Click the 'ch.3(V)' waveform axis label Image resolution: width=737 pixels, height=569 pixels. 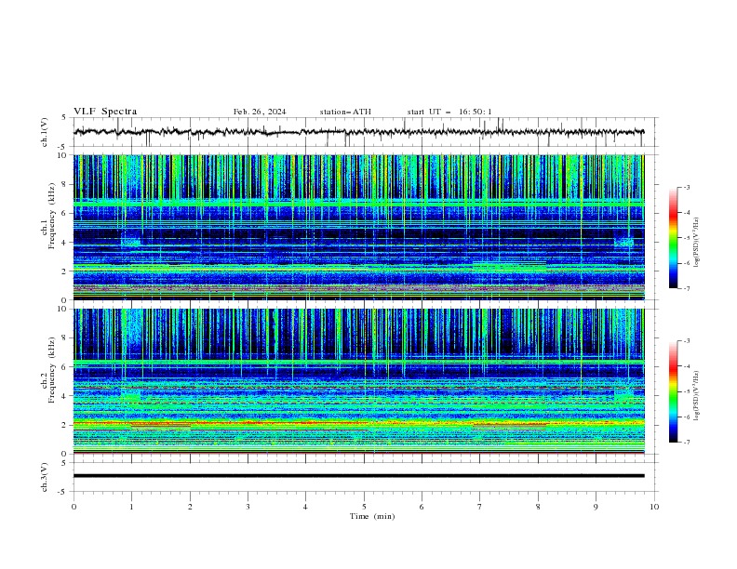(x=44, y=477)
